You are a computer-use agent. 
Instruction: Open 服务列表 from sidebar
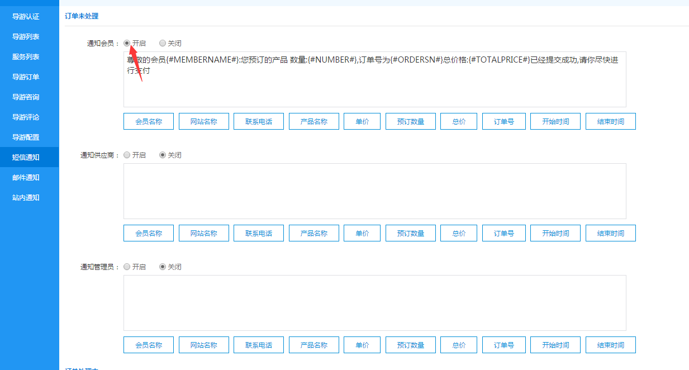click(26, 57)
